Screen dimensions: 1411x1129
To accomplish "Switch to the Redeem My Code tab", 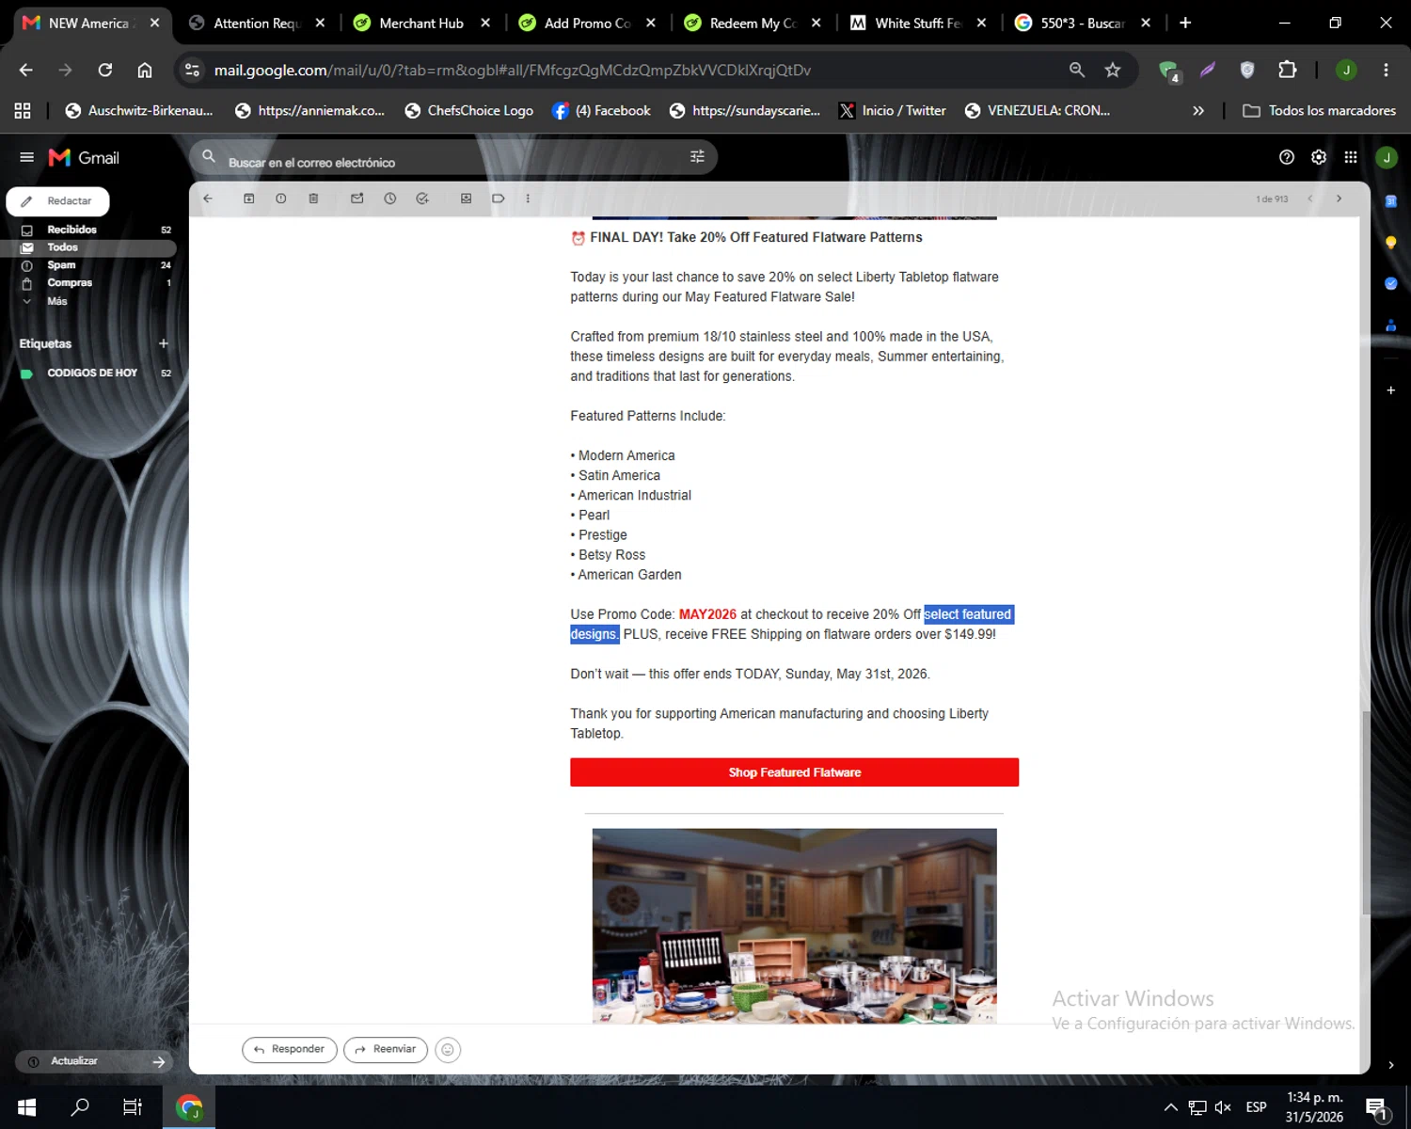I will [753, 23].
